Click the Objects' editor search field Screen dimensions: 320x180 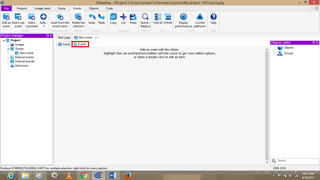(295, 161)
